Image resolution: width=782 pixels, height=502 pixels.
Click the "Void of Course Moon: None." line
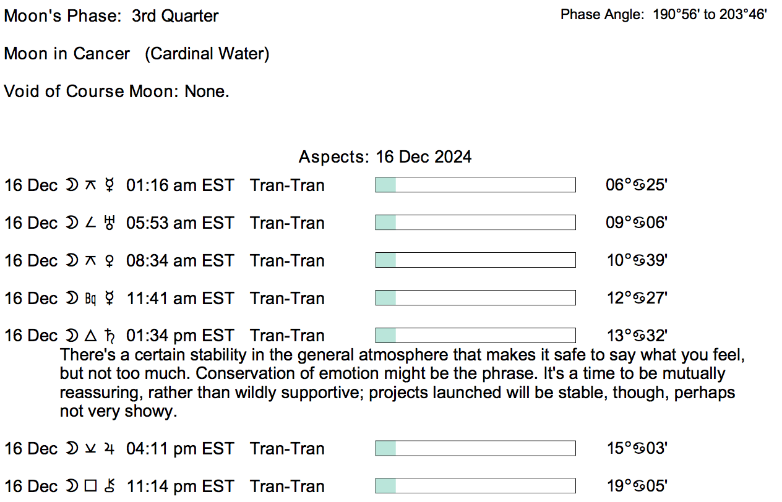[117, 91]
